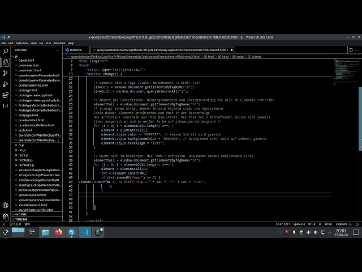The image size is (362, 272).
Task: Open the Go menu
Action: pyautogui.click(x=41, y=43)
